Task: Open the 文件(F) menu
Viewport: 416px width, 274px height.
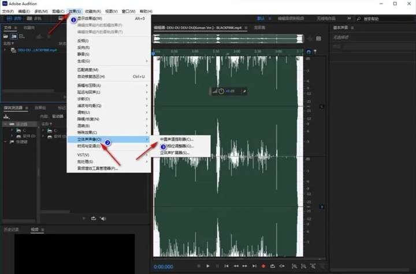Action: click(x=8, y=12)
